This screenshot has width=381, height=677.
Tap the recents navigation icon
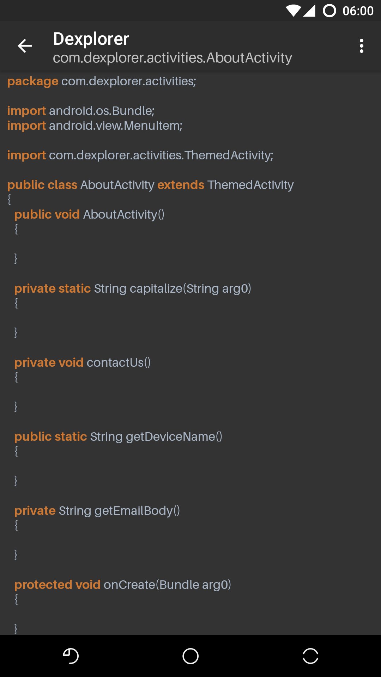[310, 656]
